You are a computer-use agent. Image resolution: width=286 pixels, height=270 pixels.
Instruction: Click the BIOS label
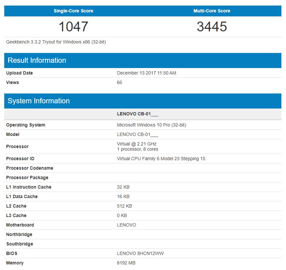[x=12, y=253]
